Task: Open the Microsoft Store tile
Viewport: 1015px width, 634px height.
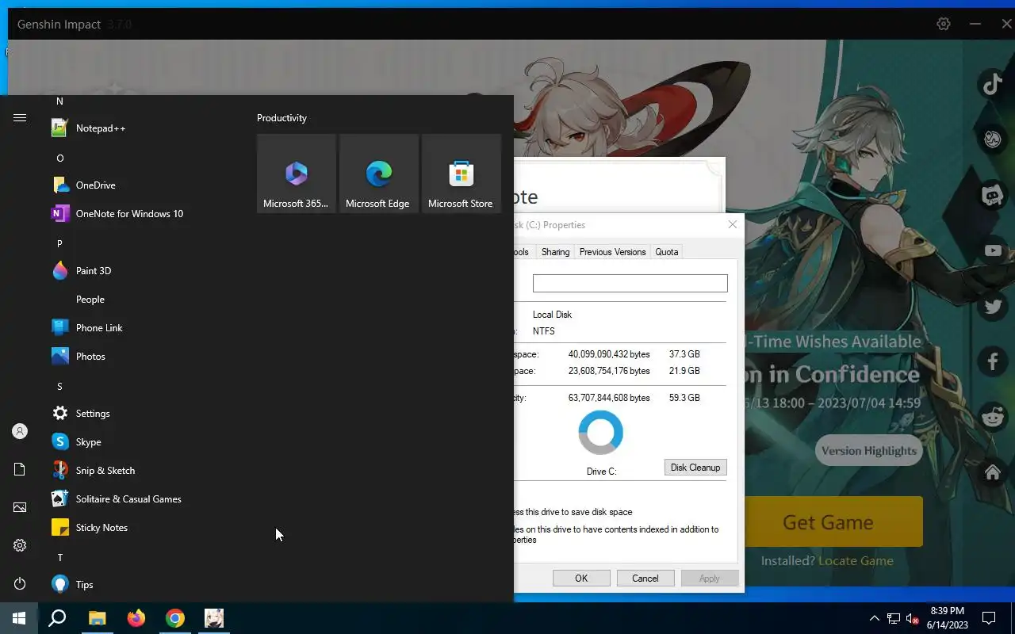Action: [x=462, y=174]
